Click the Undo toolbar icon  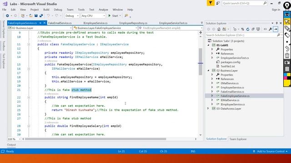click(48, 16)
